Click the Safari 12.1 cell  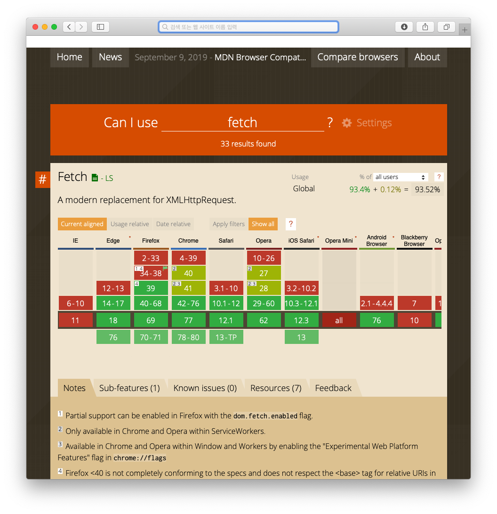pyautogui.click(x=226, y=320)
